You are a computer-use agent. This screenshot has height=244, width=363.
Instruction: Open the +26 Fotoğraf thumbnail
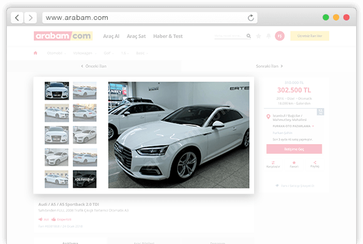pyautogui.click(x=84, y=179)
